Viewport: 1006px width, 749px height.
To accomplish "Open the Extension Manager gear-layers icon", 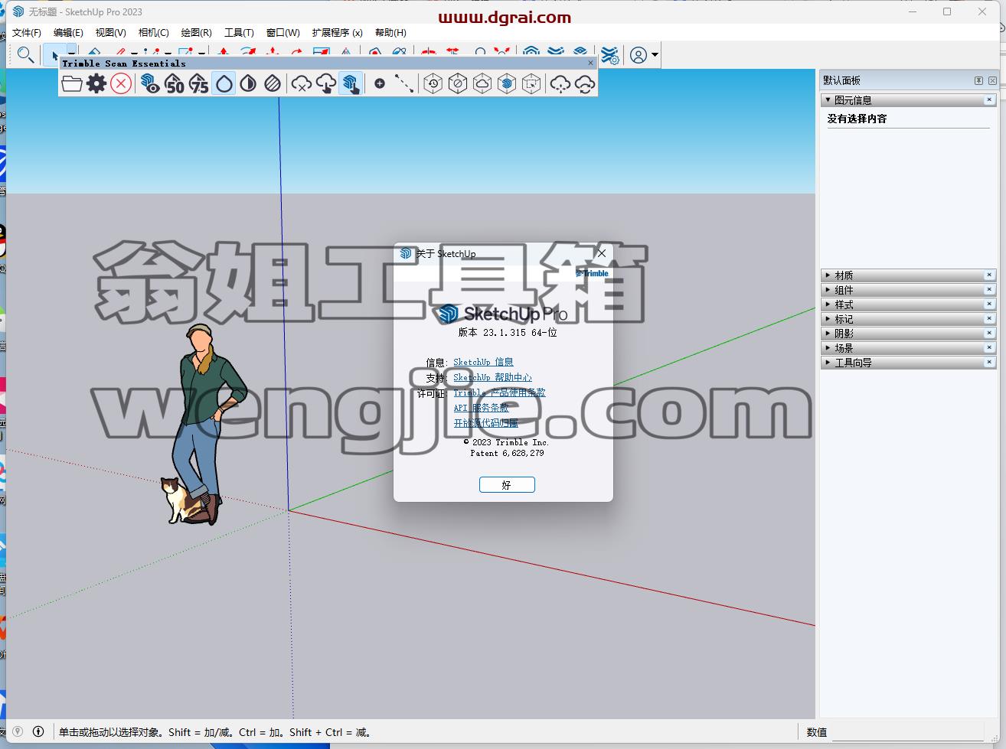I will (609, 55).
